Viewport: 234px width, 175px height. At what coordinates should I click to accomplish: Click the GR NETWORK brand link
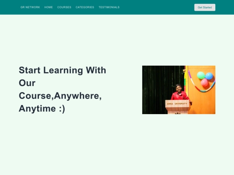pyautogui.click(x=30, y=7)
